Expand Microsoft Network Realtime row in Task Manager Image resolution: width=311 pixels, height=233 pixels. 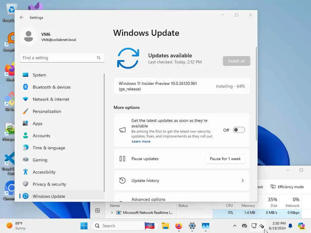pos(112,213)
